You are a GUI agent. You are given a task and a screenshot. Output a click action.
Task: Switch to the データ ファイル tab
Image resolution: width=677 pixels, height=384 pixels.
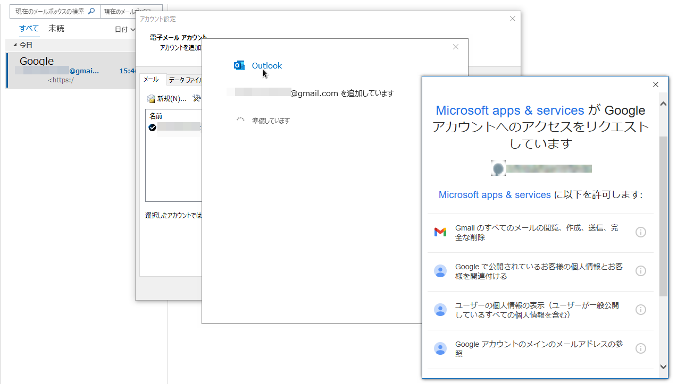[x=185, y=80]
